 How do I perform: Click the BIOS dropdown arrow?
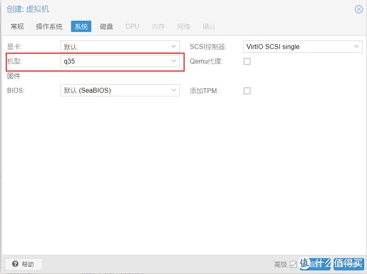pos(174,90)
